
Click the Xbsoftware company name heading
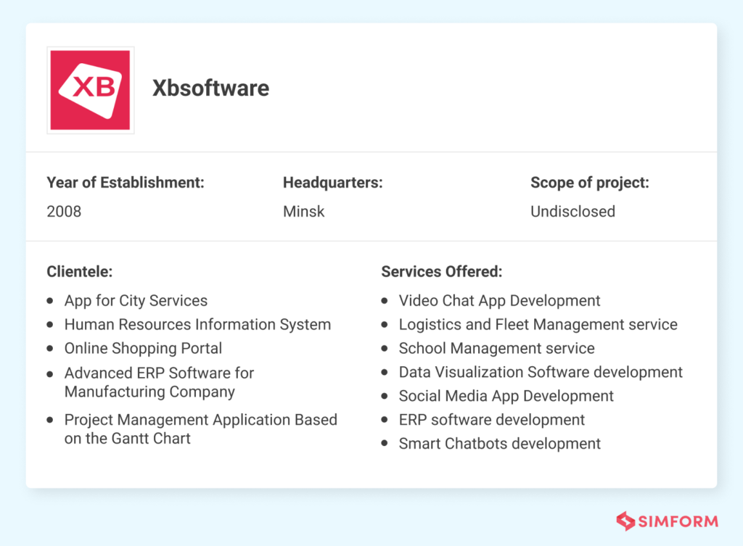point(210,88)
